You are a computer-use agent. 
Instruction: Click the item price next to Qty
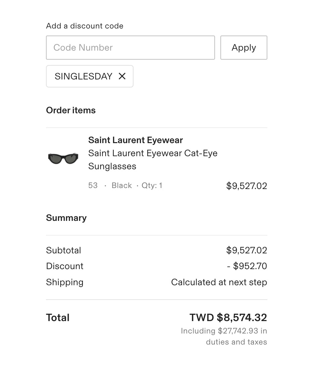tap(247, 186)
